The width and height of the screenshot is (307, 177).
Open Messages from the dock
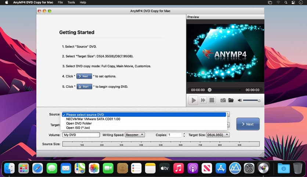[52, 168]
